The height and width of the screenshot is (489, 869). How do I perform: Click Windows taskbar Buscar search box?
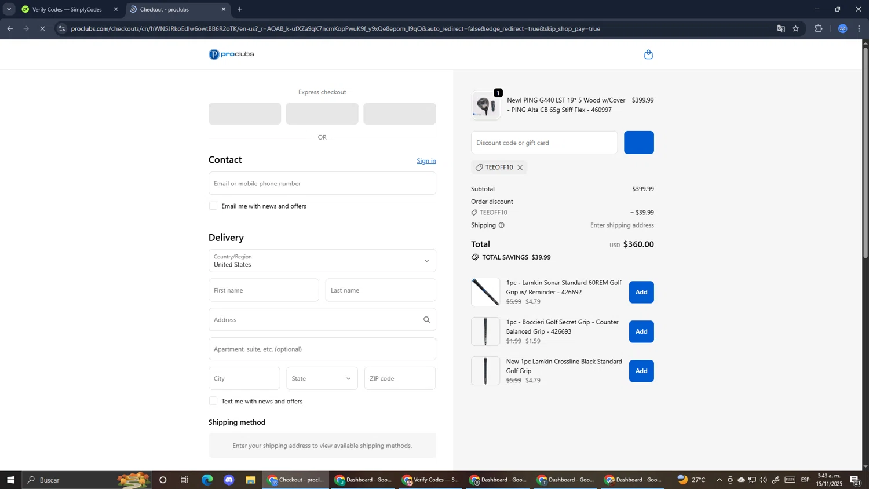coord(87,480)
